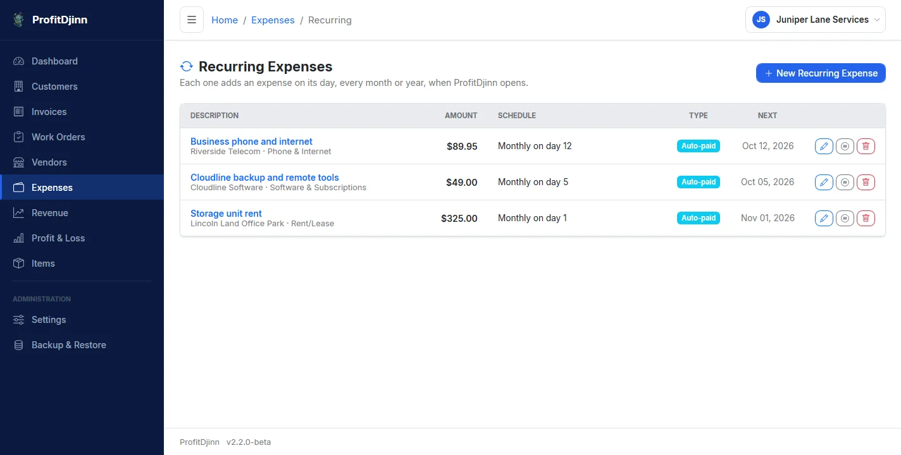Open Revenue in the sidebar menu
901x455 pixels.
tap(82, 213)
